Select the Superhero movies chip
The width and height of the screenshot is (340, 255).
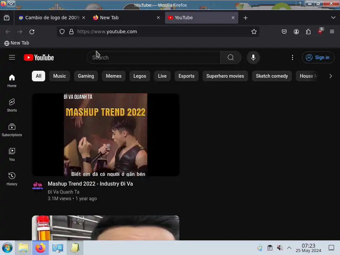pos(225,76)
